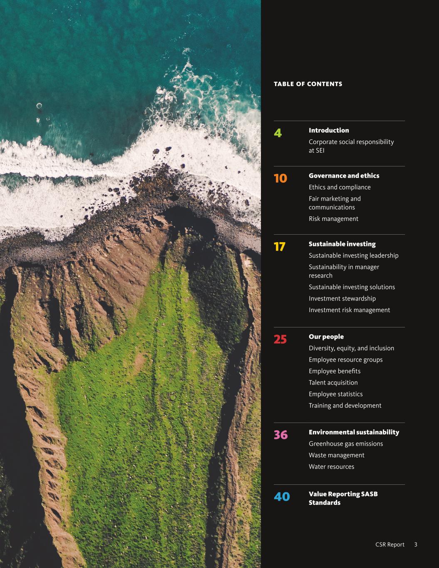Viewport: 439px width, 568px height.
Task: Select Waste management entry
Action: 336,455
